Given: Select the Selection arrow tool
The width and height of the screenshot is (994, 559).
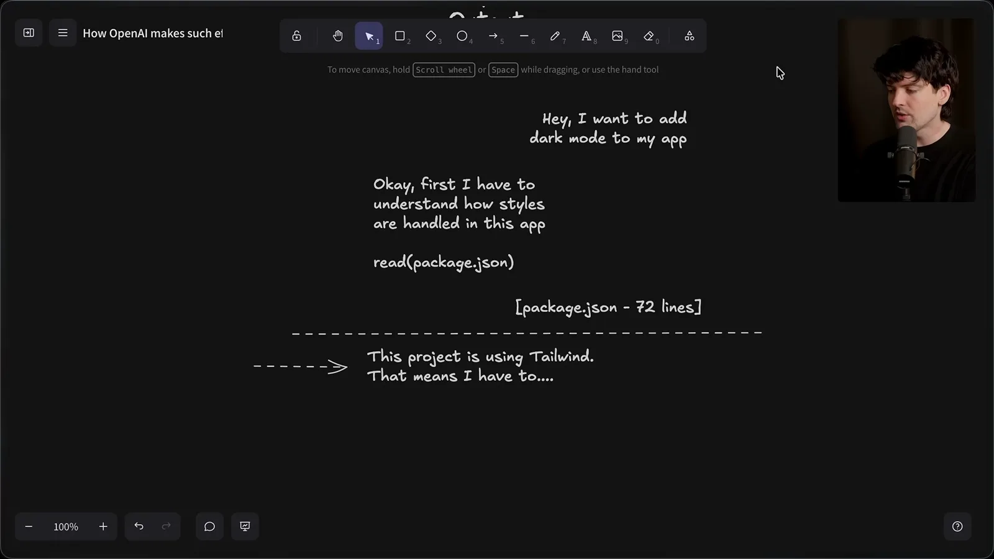Looking at the screenshot, I should coord(369,36).
